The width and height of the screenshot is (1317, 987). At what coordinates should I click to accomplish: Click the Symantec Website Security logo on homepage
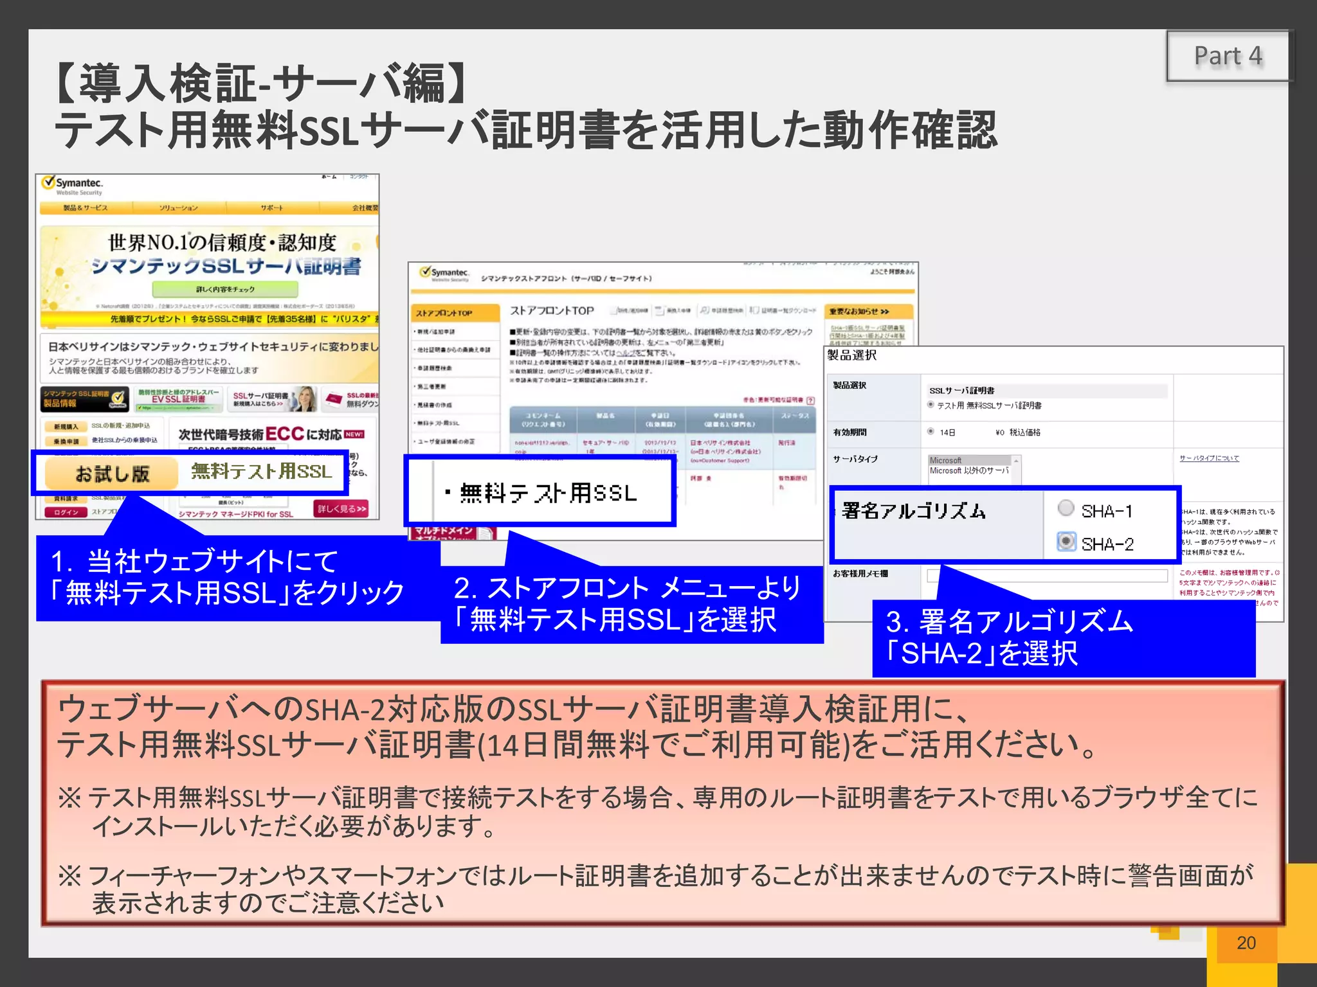point(72,185)
